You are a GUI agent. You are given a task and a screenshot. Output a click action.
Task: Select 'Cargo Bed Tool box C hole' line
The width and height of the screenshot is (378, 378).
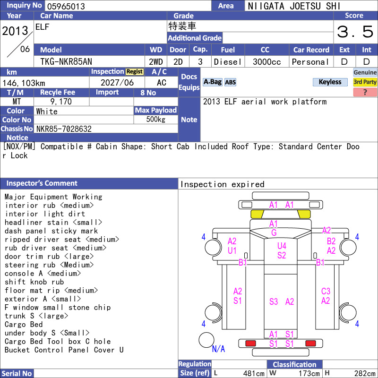[x=58, y=341]
